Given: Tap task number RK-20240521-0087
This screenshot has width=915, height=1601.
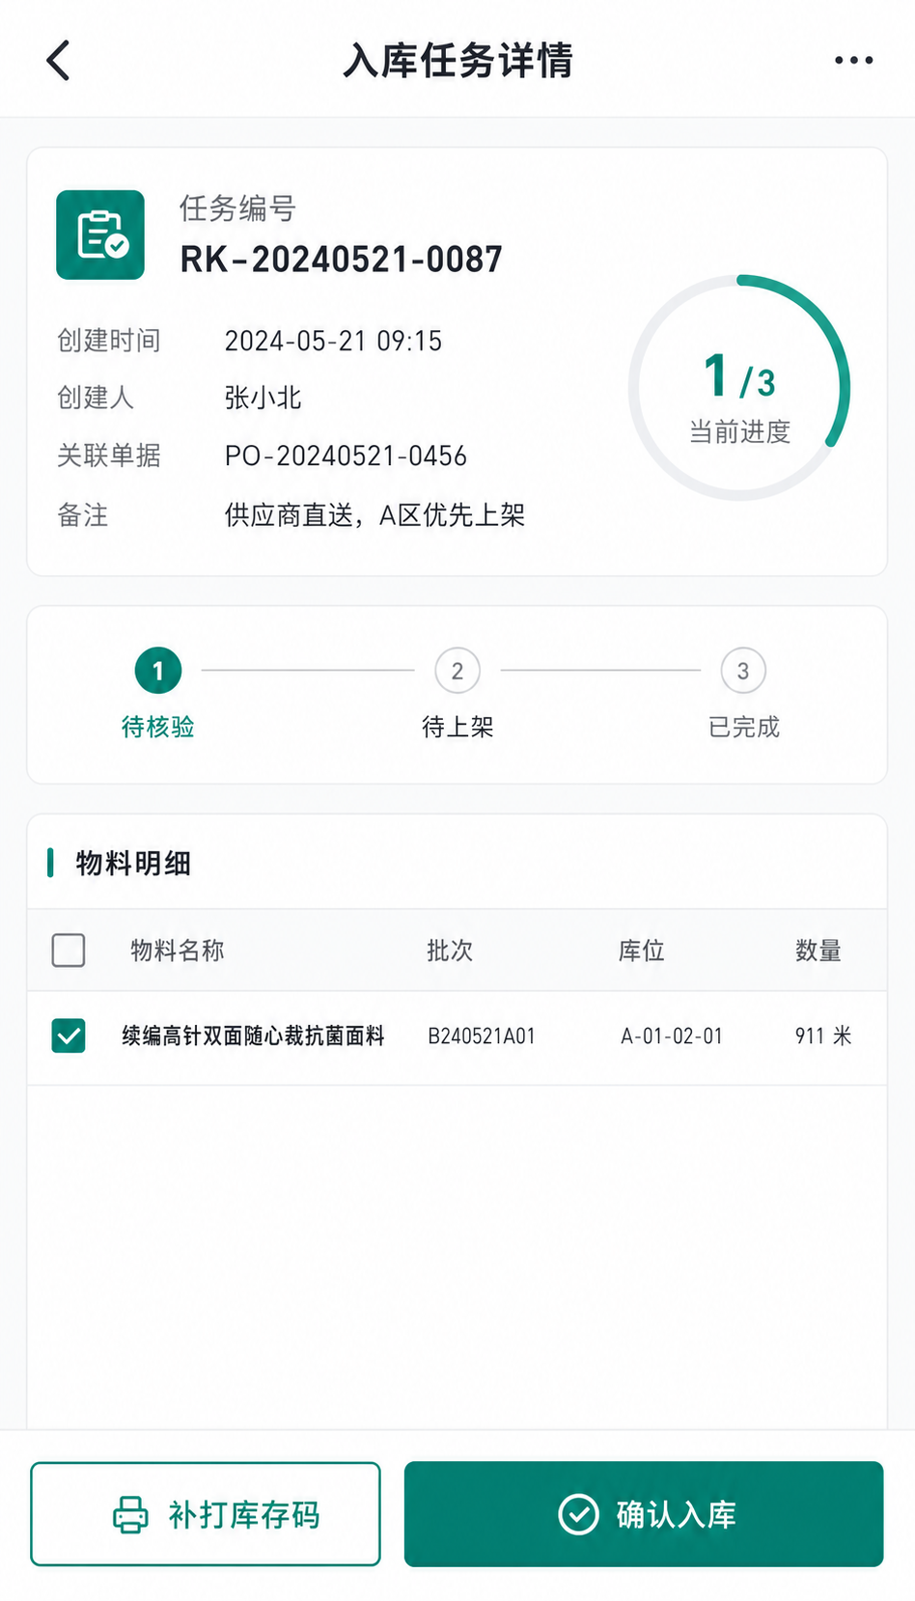Looking at the screenshot, I should (x=341, y=259).
